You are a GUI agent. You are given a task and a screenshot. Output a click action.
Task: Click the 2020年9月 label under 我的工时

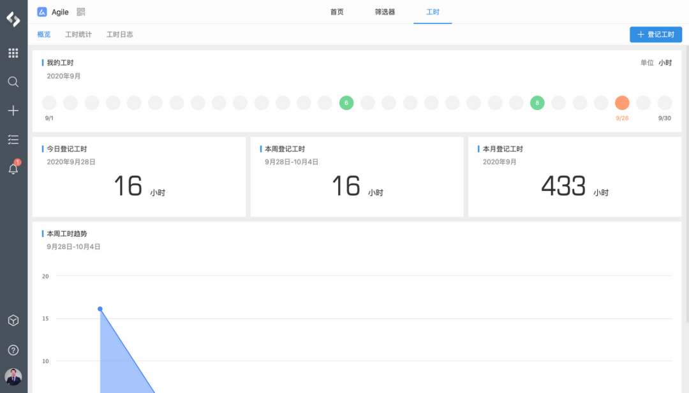pos(64,76)
